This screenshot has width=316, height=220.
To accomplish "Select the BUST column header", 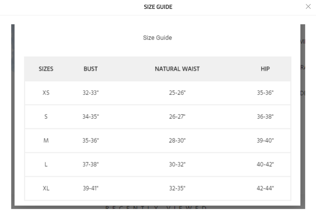I will point(90,69).
